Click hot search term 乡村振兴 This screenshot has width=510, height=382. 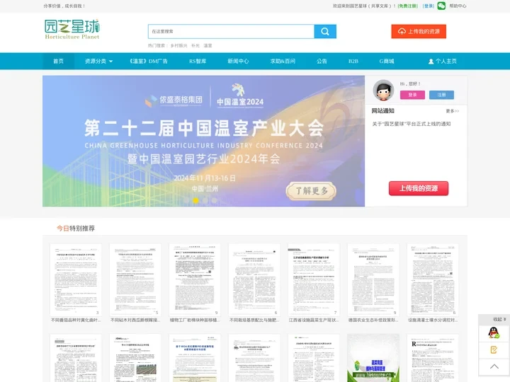(179, 46)
